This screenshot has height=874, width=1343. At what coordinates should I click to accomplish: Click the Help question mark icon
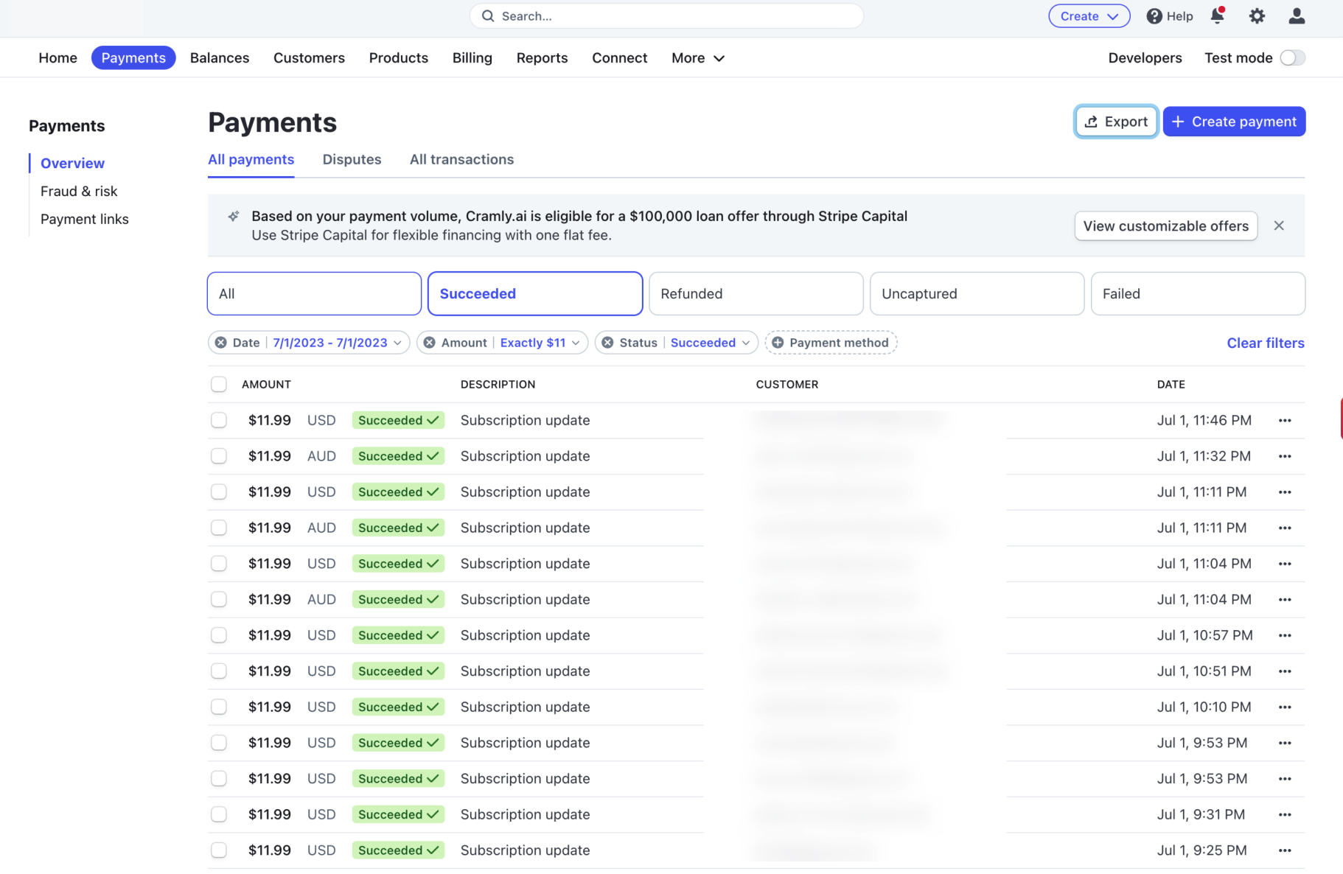[1154, 16]
